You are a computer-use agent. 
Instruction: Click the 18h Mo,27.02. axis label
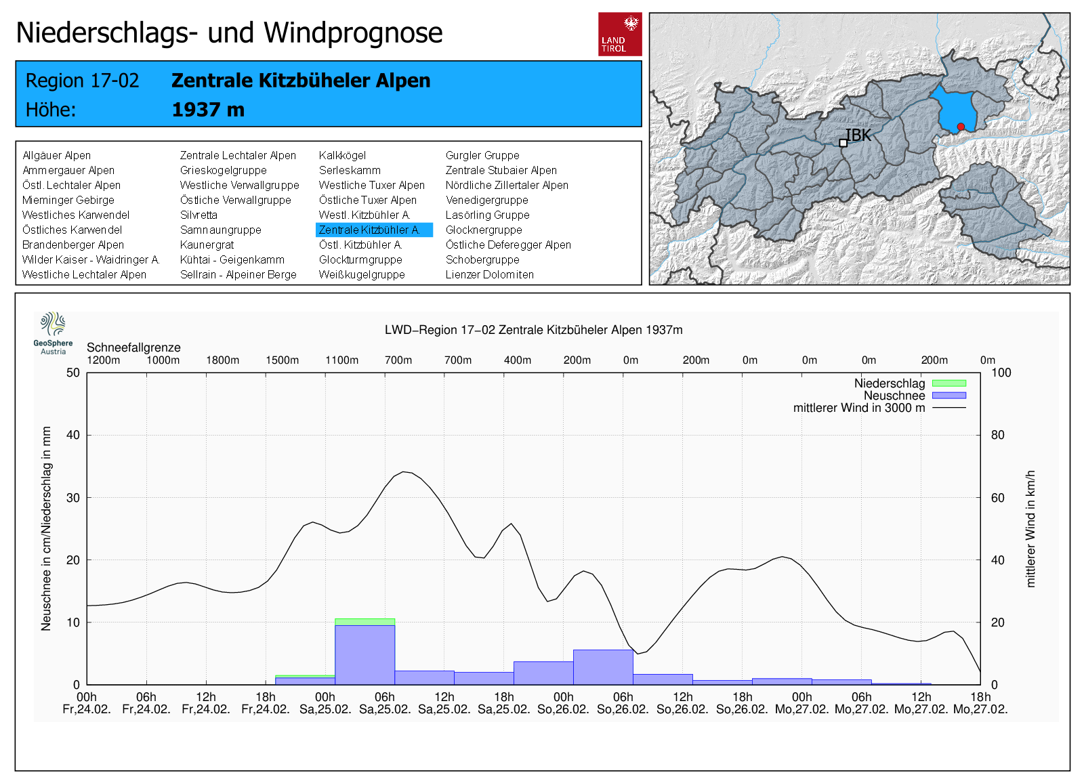[980, 703]
